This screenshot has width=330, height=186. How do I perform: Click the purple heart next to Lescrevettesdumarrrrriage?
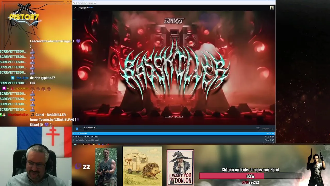coord(78,41)
